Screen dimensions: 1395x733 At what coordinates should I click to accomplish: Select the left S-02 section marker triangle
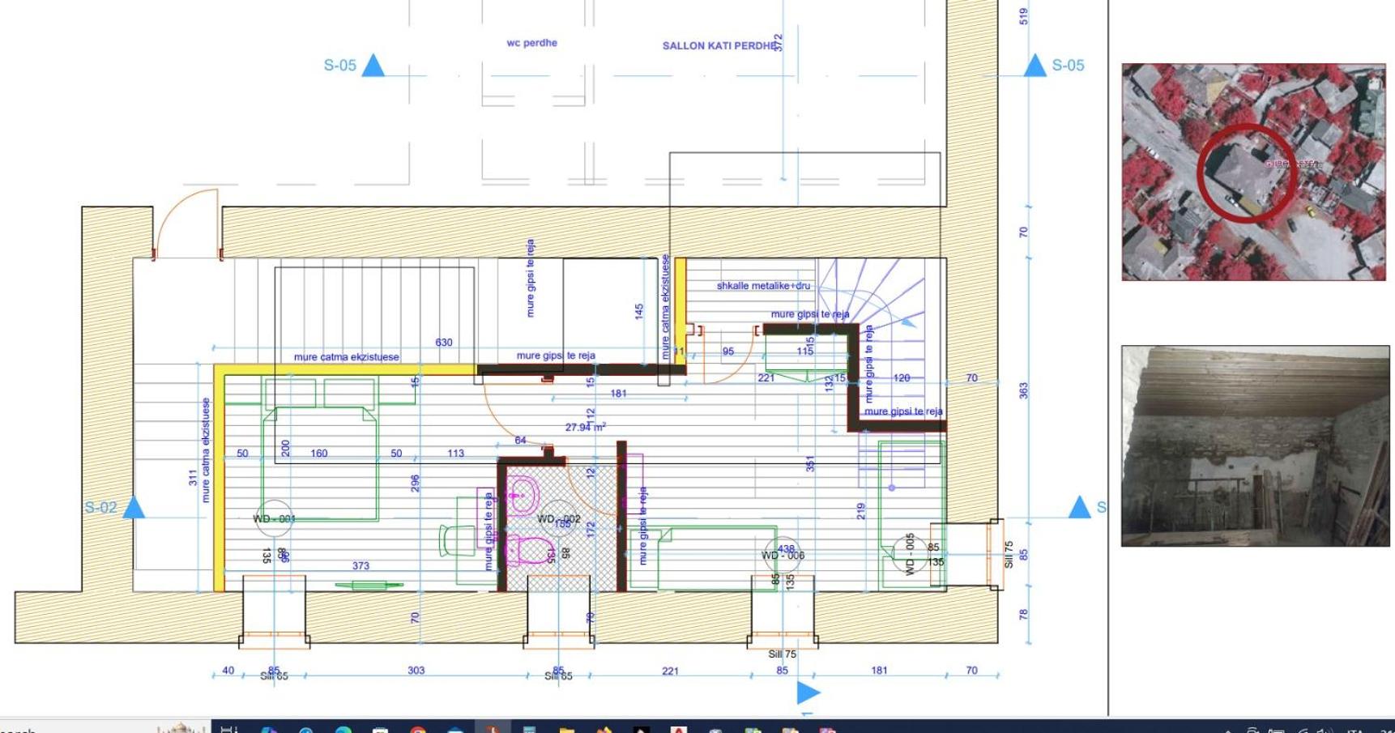pos(134,507)
